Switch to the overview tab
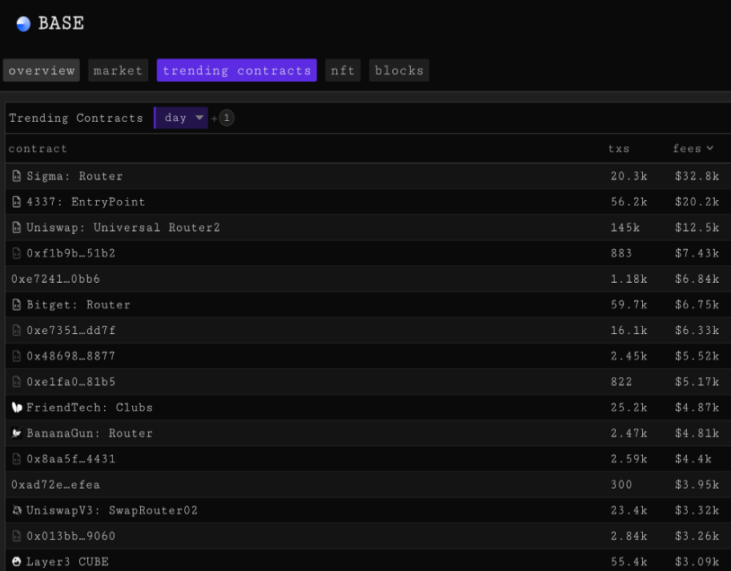The width and height of the screenshot is (731, 571). point(42,70)
